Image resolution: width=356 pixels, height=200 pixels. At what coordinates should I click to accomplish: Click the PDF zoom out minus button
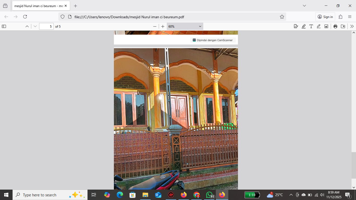155,26
